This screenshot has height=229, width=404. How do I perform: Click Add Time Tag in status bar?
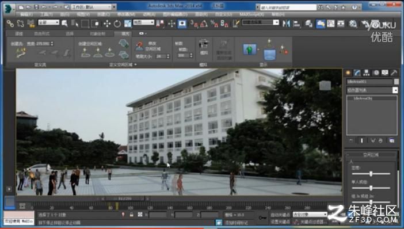tap(236, 222)
